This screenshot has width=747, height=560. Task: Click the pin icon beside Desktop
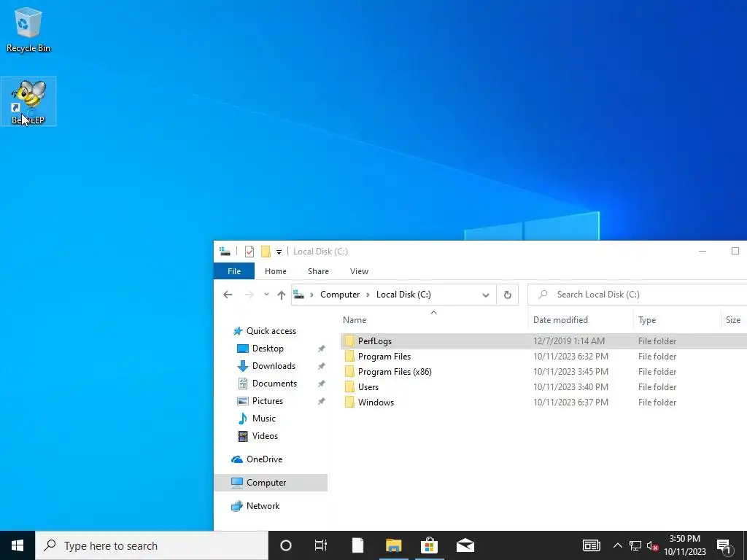pyautogui.click(x=322, y=349)
